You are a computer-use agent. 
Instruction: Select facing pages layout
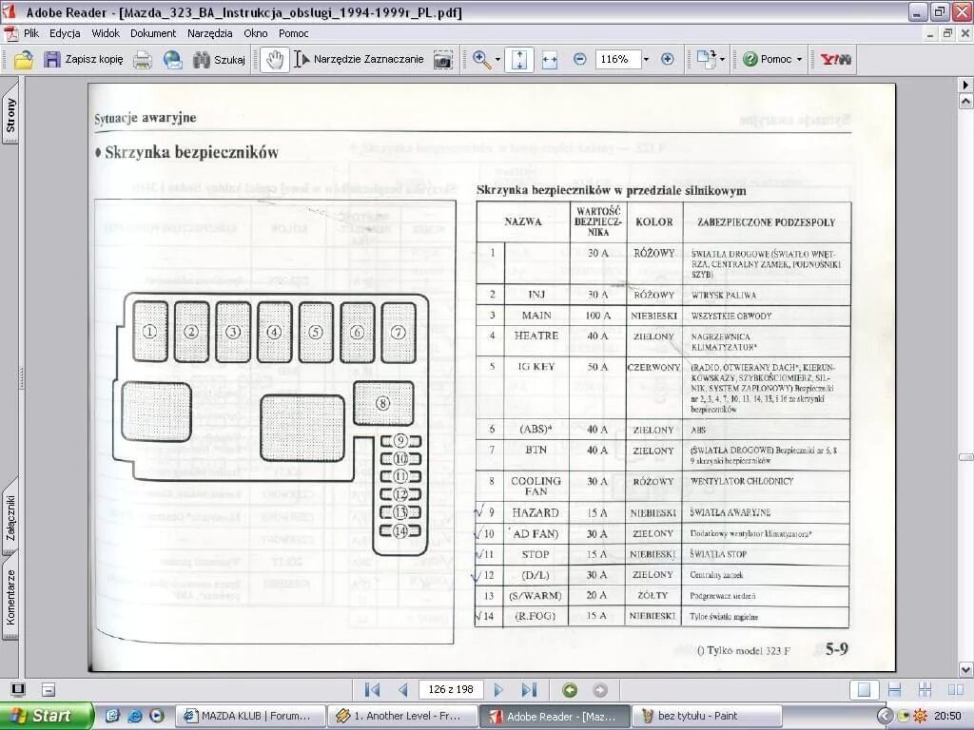pos(955,690)
